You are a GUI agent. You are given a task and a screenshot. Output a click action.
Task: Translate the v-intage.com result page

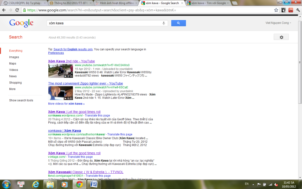click(x=80, y=157)
